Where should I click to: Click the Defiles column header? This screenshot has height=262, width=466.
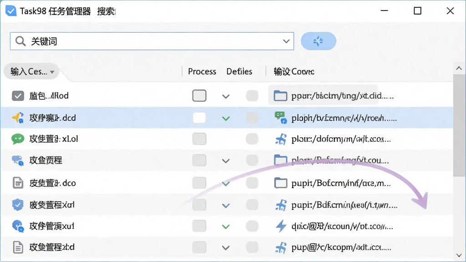click(x=239, y=71)
